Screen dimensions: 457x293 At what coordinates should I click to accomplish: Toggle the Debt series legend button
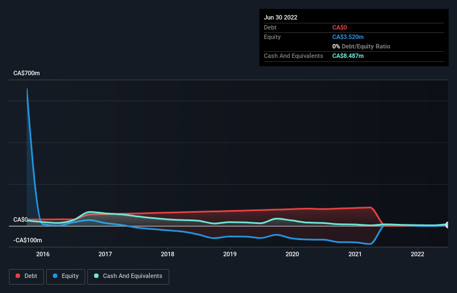pos(26,276)
